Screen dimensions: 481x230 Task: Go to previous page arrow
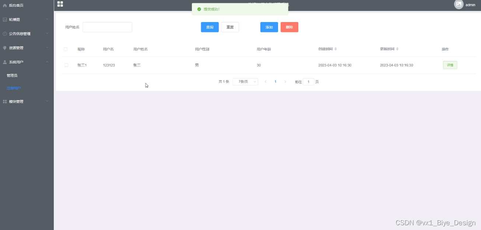pyautogui.click(x=266, y=82)
